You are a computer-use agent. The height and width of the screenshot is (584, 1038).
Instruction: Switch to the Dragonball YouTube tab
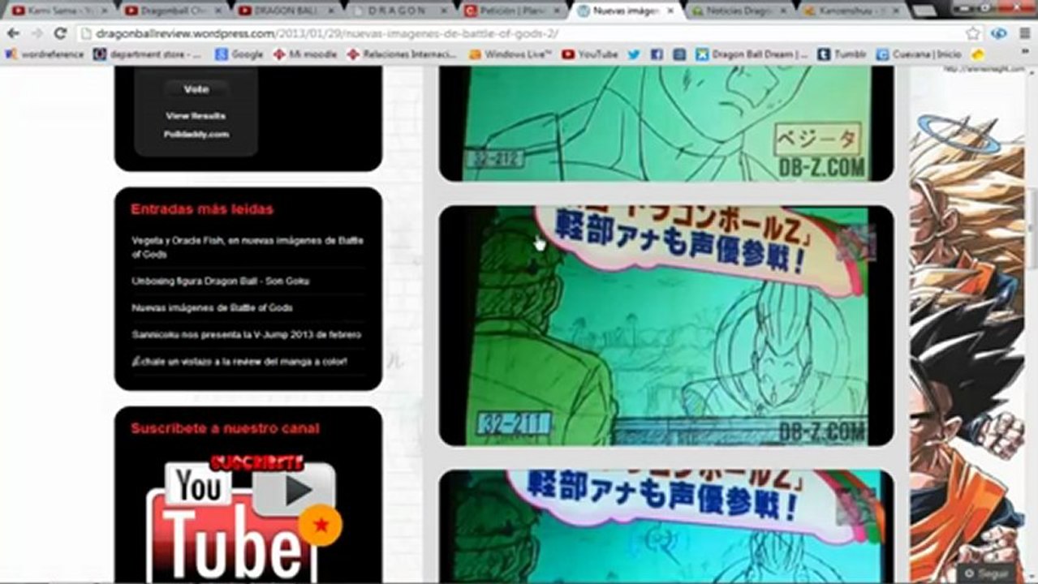coord(172,11)
